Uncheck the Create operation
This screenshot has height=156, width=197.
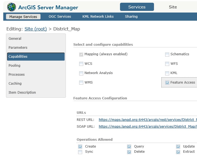coord(80,146)
